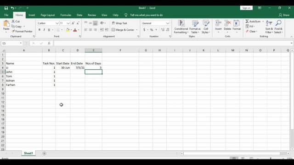The image size is (294, 165).
Task: Open the File tab
Action: [6, 15]
